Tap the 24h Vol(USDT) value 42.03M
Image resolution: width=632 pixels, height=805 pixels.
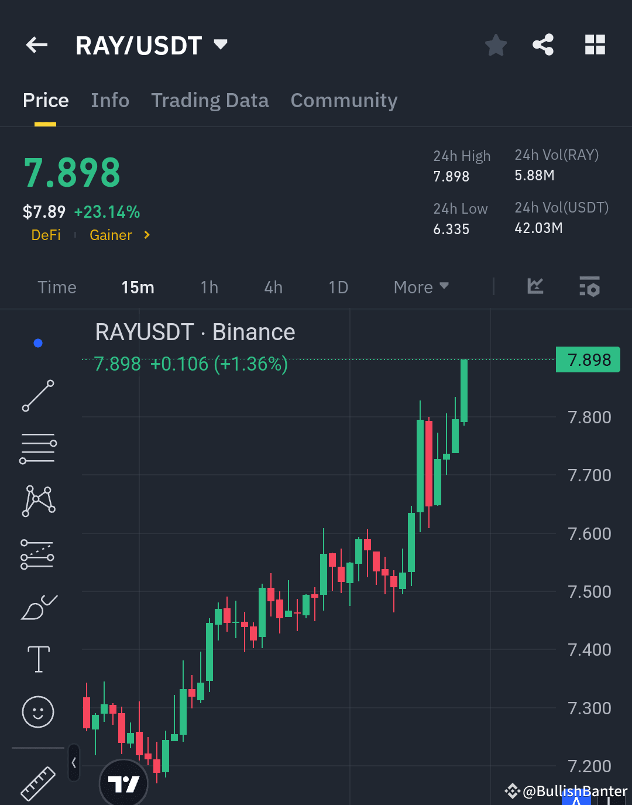click(x=538, y=228)
